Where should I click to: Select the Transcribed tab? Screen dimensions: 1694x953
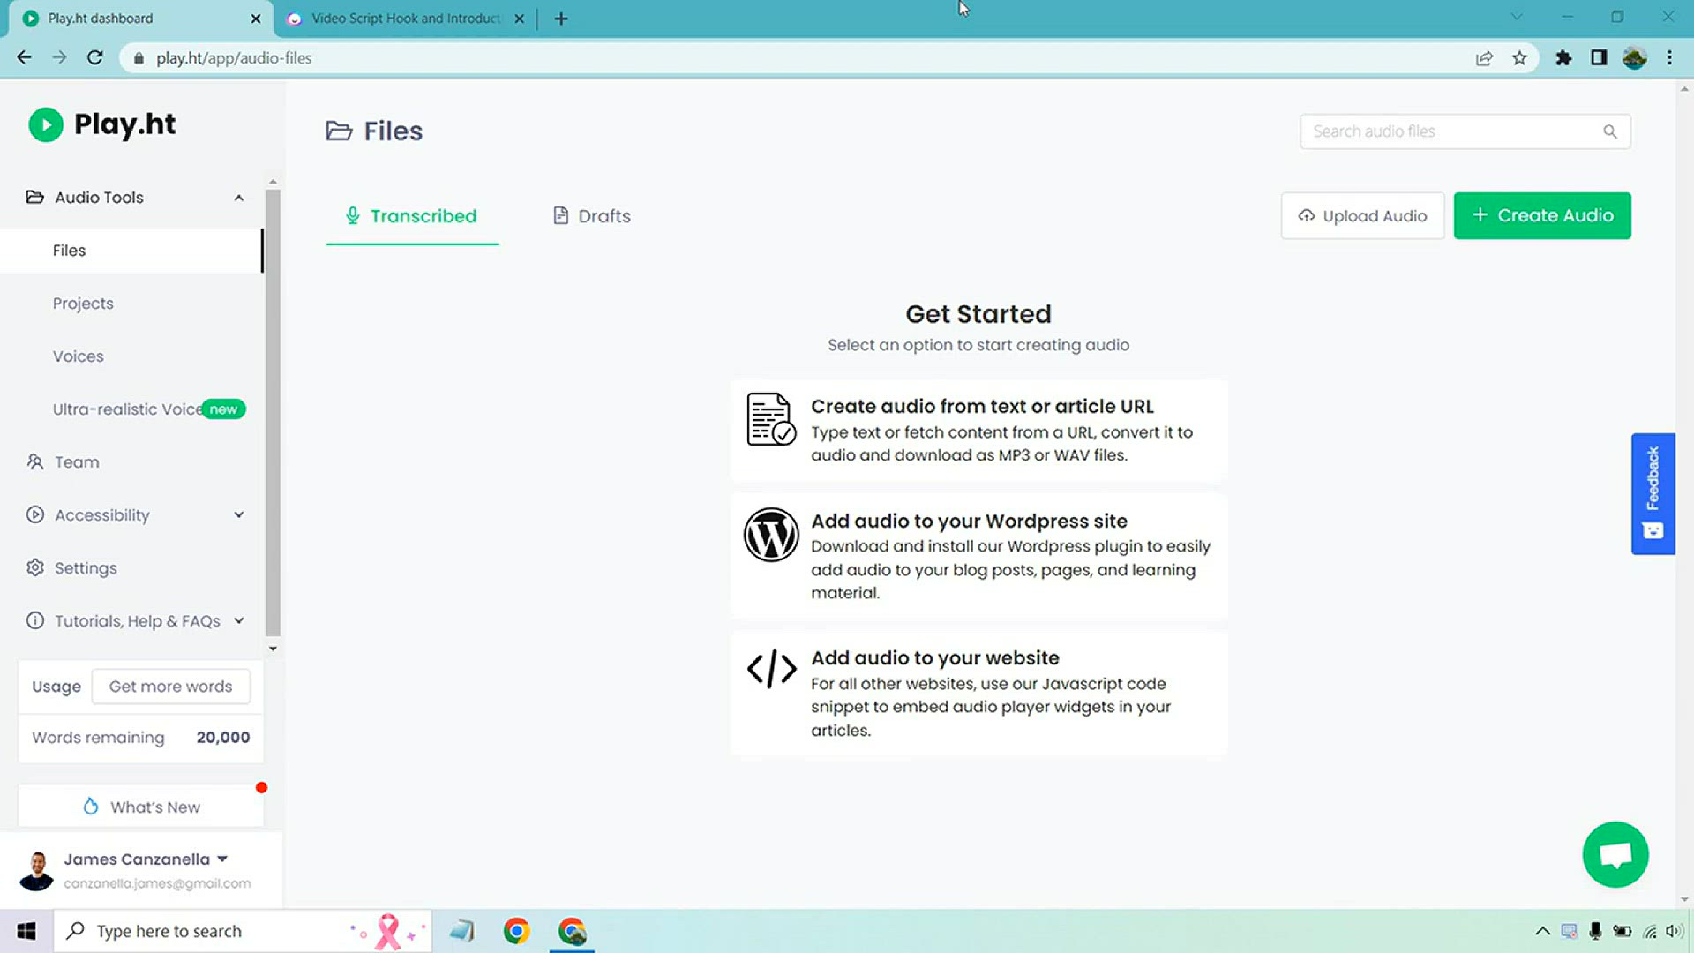pos(412,216)
